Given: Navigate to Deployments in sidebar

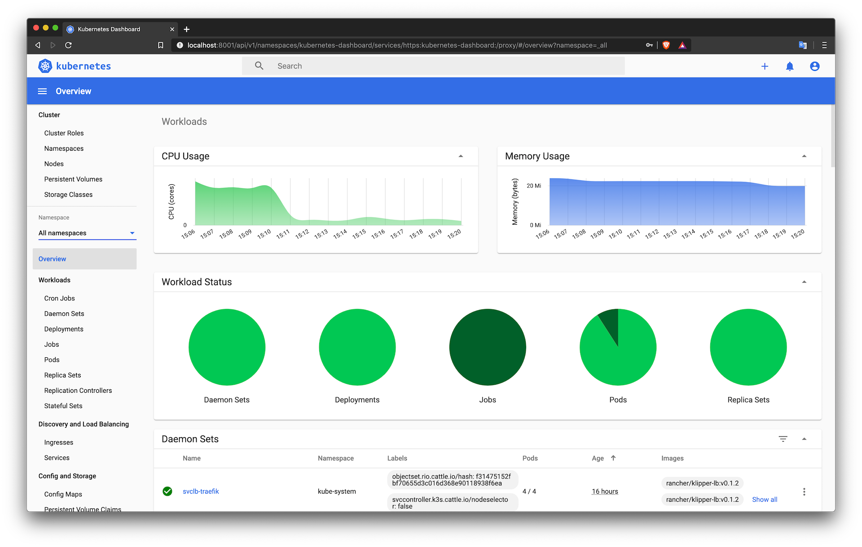Looking at the screenshot, I should [x=63, y=329].
